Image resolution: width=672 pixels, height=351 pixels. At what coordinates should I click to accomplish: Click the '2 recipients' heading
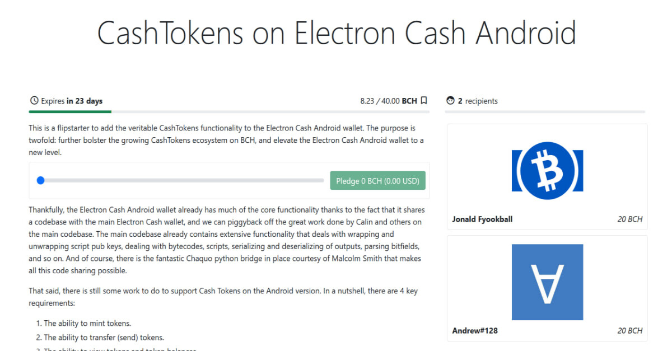[x=478, y=101]
